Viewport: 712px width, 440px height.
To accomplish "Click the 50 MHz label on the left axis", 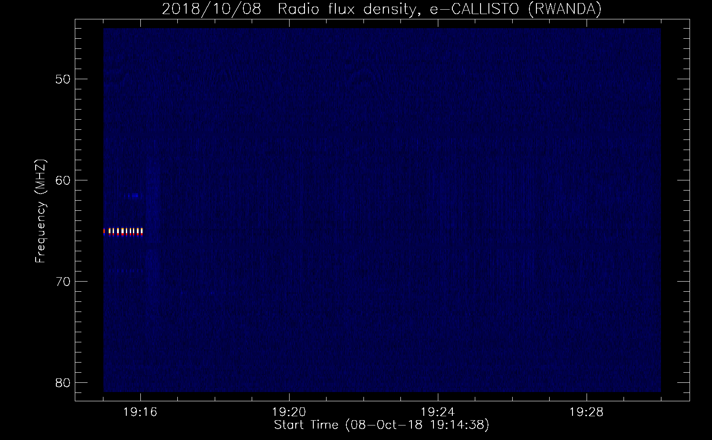I will click(63, 79).
